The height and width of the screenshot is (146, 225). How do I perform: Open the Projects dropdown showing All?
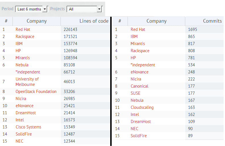pyautogui.click(x=85, y=9)
